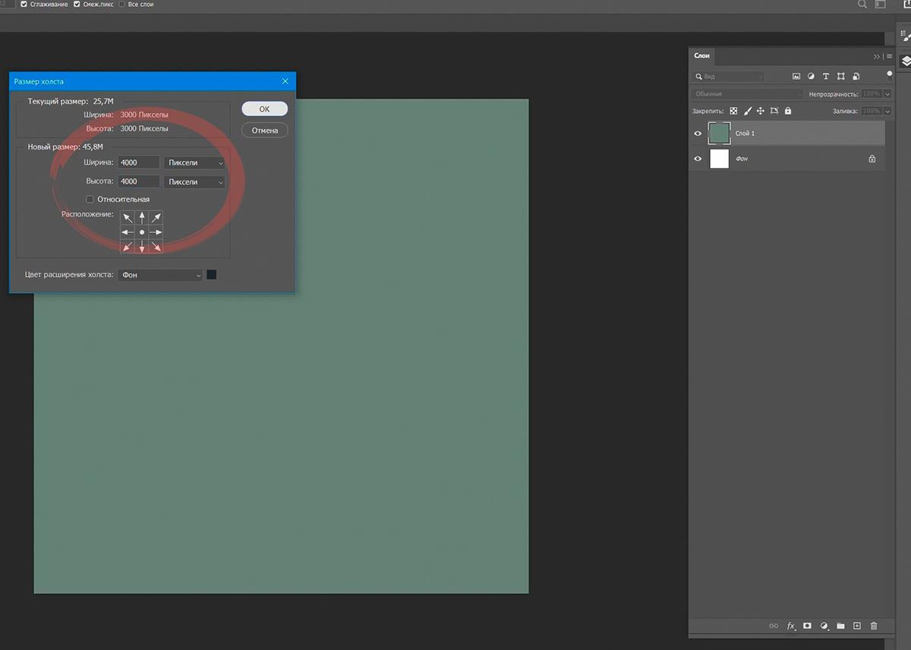Image resolution: width=911 pixels, height=650 pixels.
Task: Click the top-left anchor arrow in Расположение grid
Action: [x=128, y=218]
